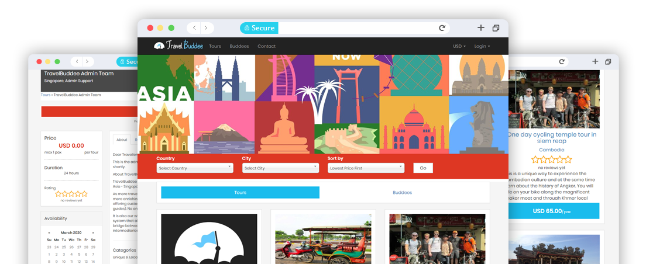
Task: Click the tuk-tuk tour thumbnail
Action: pos(323,239)
